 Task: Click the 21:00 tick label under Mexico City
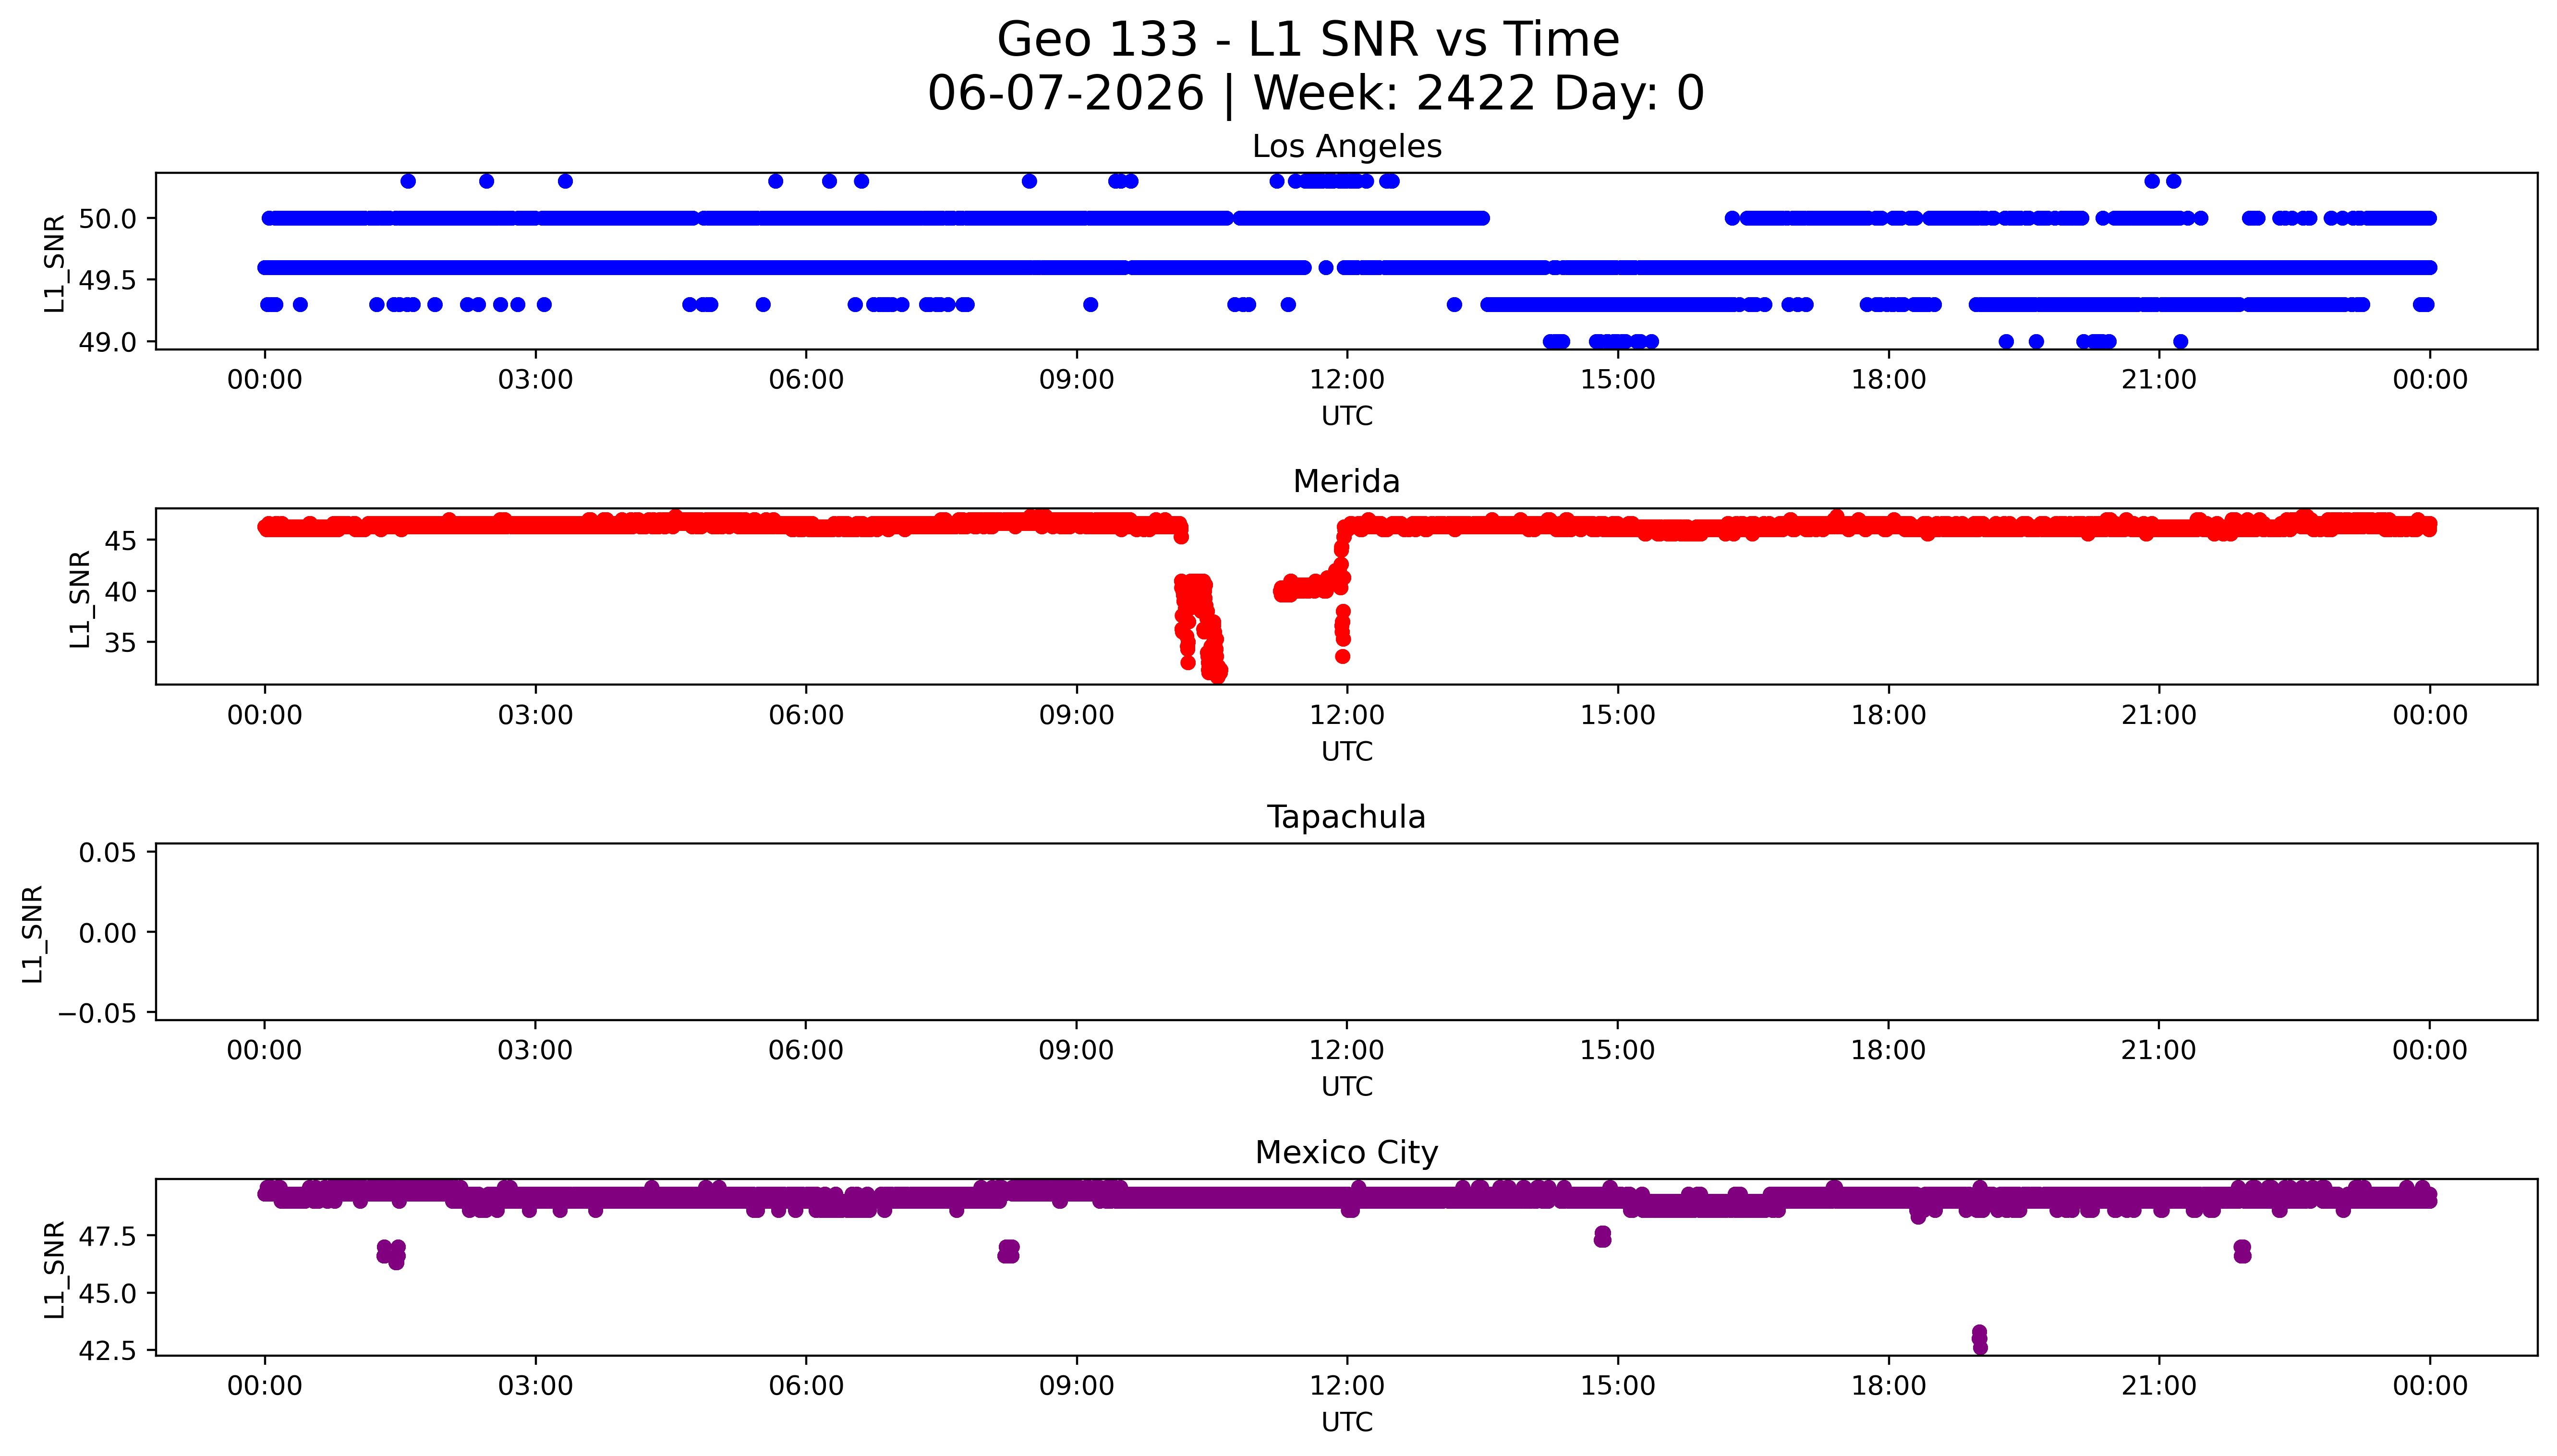(x=2159, y=1386)
